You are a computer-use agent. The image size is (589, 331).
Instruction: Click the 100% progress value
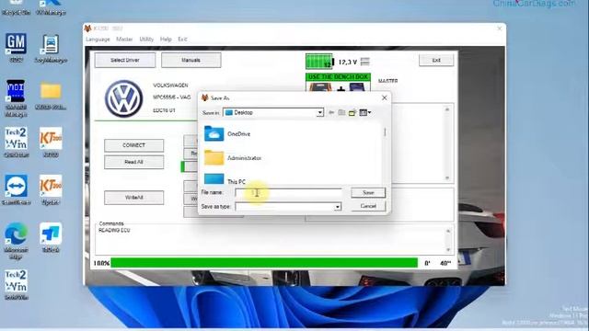click(x=101, y=264)
